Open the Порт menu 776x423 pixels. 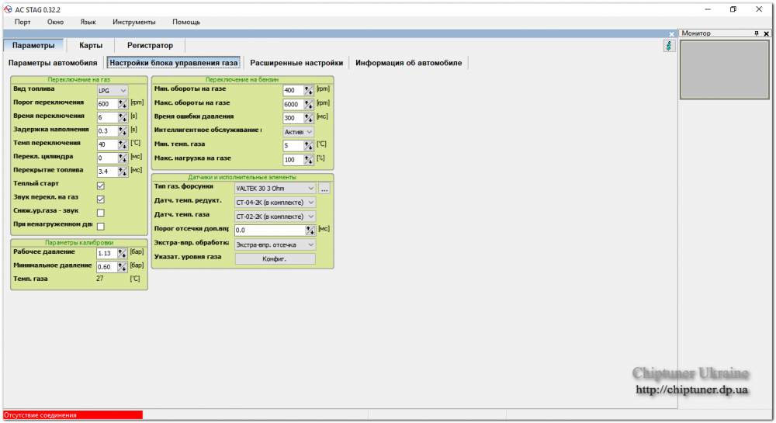tap(23, 22)
